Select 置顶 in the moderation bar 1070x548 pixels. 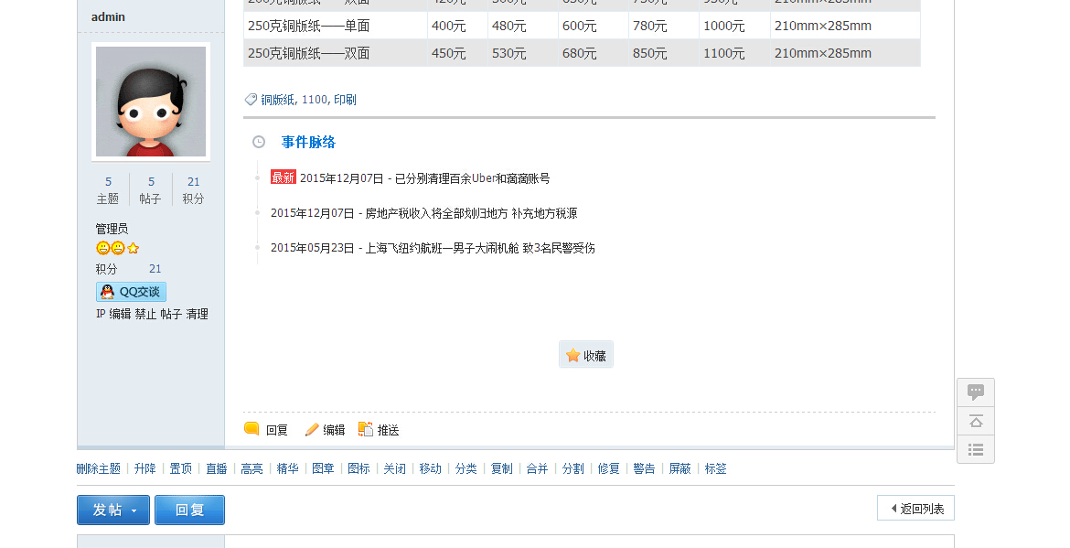181,468
